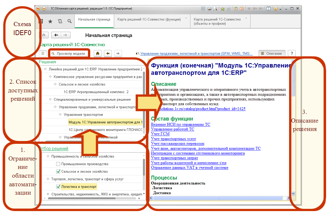Open the calculator icon in title bar
Image resolution: width=329 pixels, height=213 pixels.
[236, 9]
